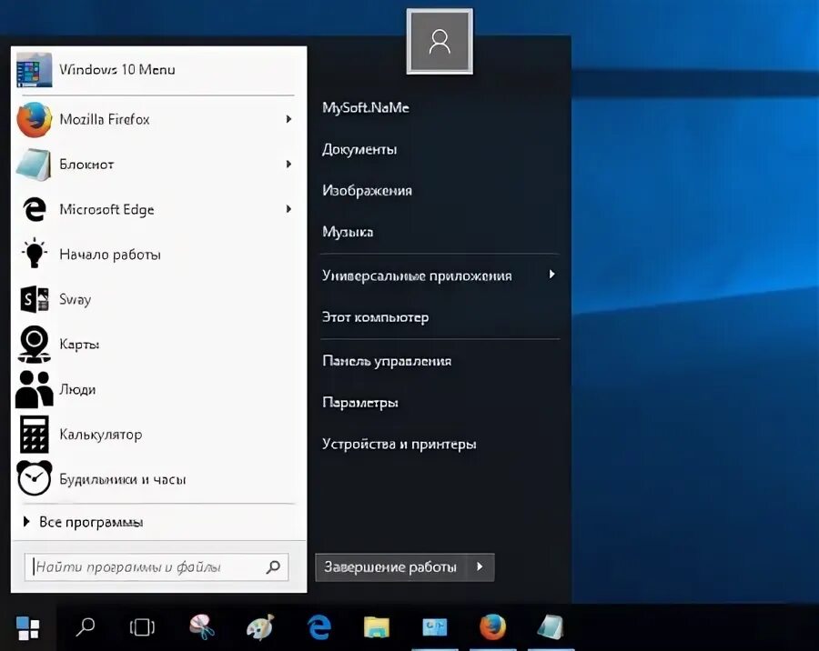Open Панель управления
Screen dimensions: 819x651
point(387,361)
